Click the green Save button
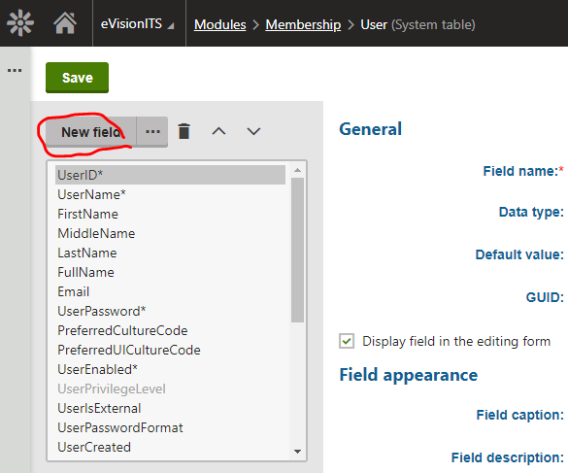Viewport: 568px width, 473px height. (x=77, y=78)
